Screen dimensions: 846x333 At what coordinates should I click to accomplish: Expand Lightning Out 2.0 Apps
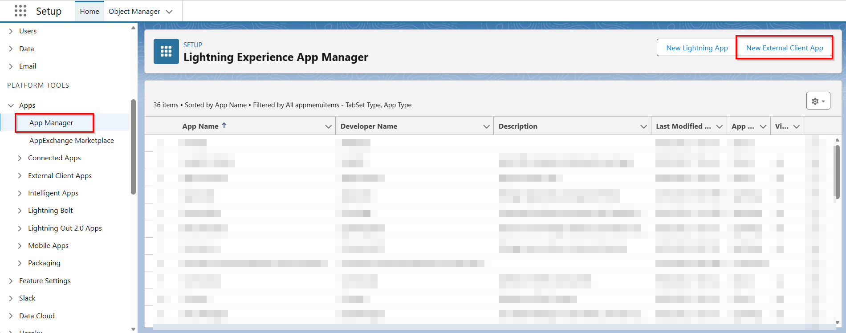tap(20, 228)
